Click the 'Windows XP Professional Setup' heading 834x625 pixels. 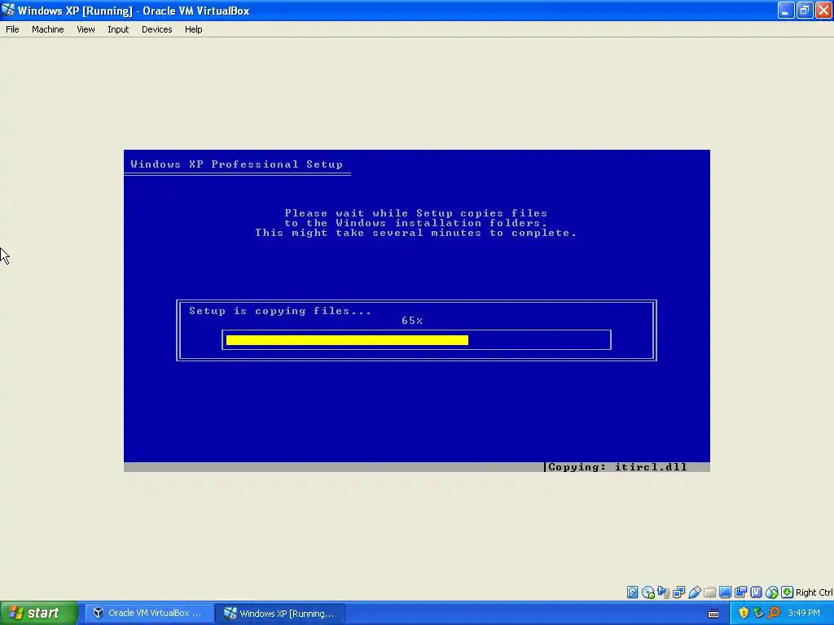pos(237,164)
